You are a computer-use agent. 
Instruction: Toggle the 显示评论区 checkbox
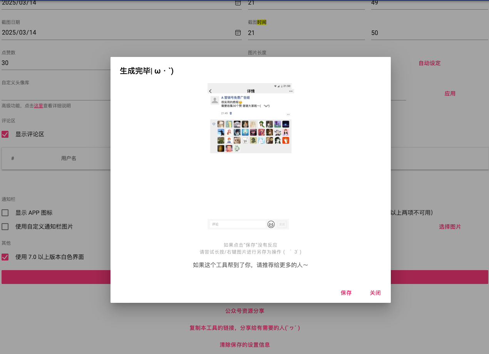coord(5,134)
